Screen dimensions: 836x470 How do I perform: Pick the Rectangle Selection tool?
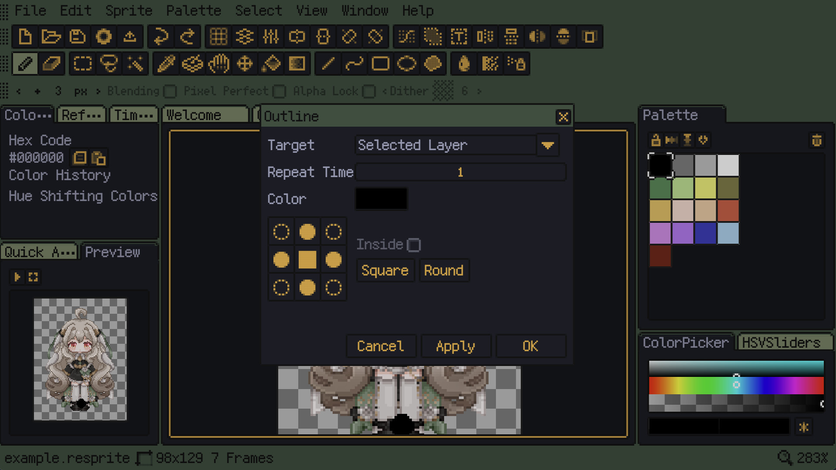click(83, 64)
